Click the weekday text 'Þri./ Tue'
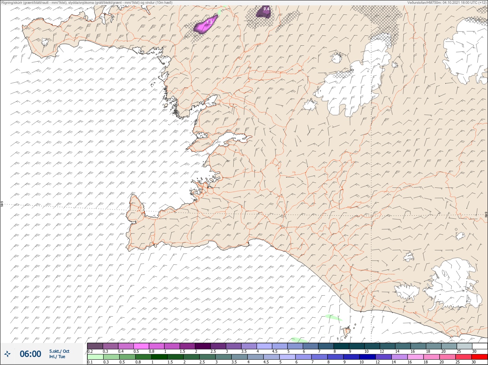 (57, 357)
